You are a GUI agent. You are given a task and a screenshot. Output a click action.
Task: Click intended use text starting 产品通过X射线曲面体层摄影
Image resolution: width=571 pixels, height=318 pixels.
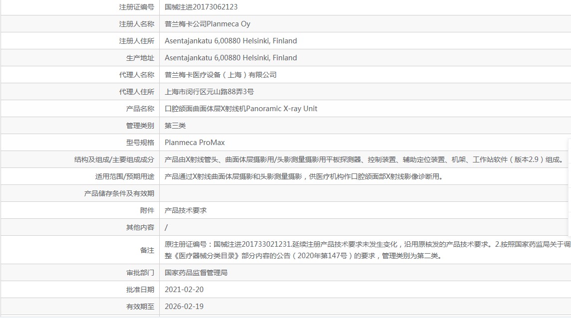click(x=304, y=176)
